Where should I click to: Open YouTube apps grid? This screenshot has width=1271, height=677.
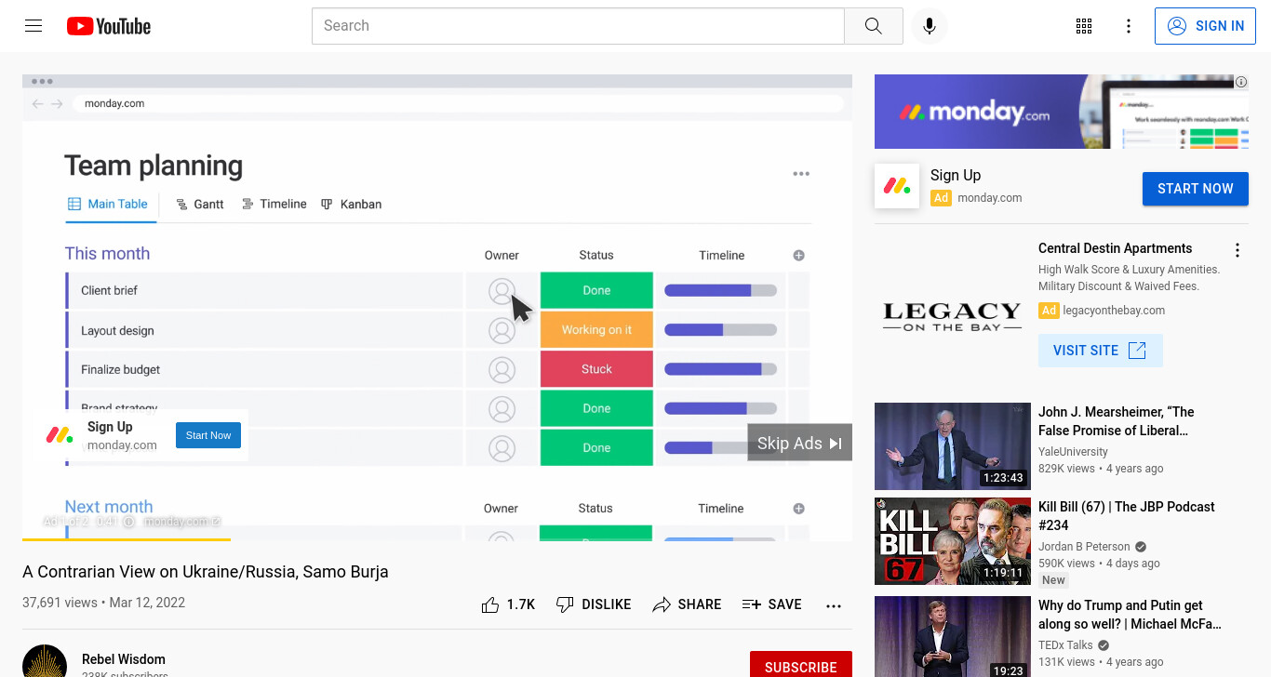coord(1084,26)
